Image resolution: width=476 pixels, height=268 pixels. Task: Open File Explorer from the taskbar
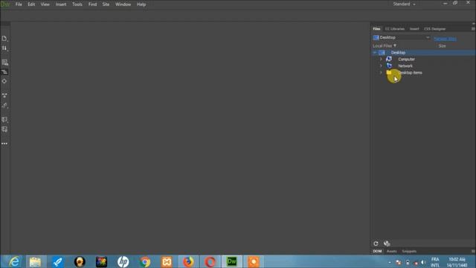(35, 261)
